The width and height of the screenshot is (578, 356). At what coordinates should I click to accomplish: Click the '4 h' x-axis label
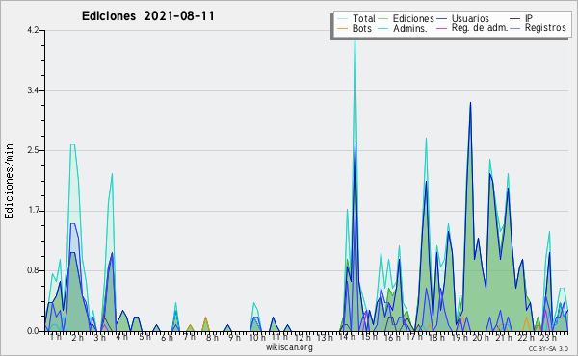122,337
